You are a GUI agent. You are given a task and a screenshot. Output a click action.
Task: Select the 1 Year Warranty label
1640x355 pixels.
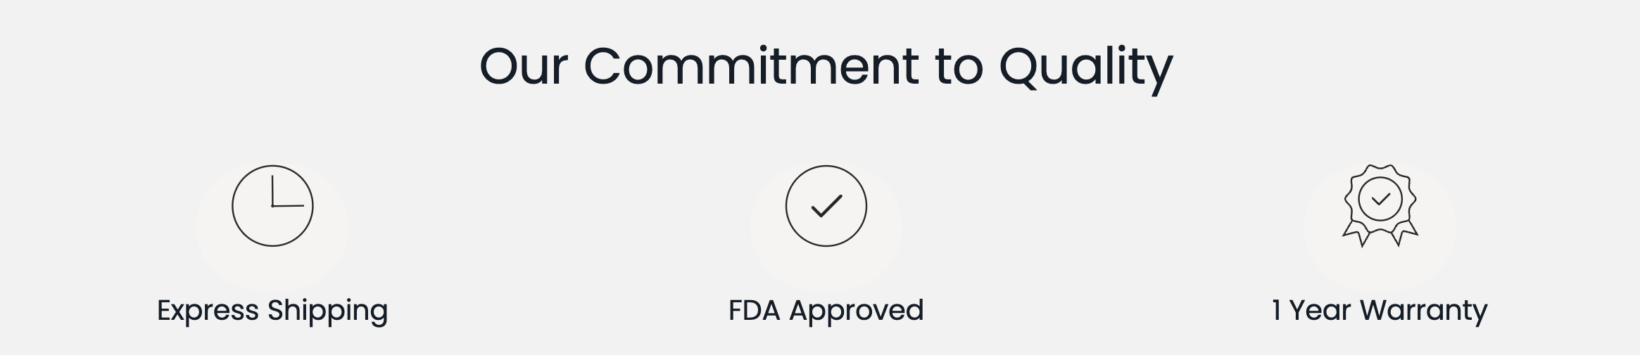[x=1380, y=310]
